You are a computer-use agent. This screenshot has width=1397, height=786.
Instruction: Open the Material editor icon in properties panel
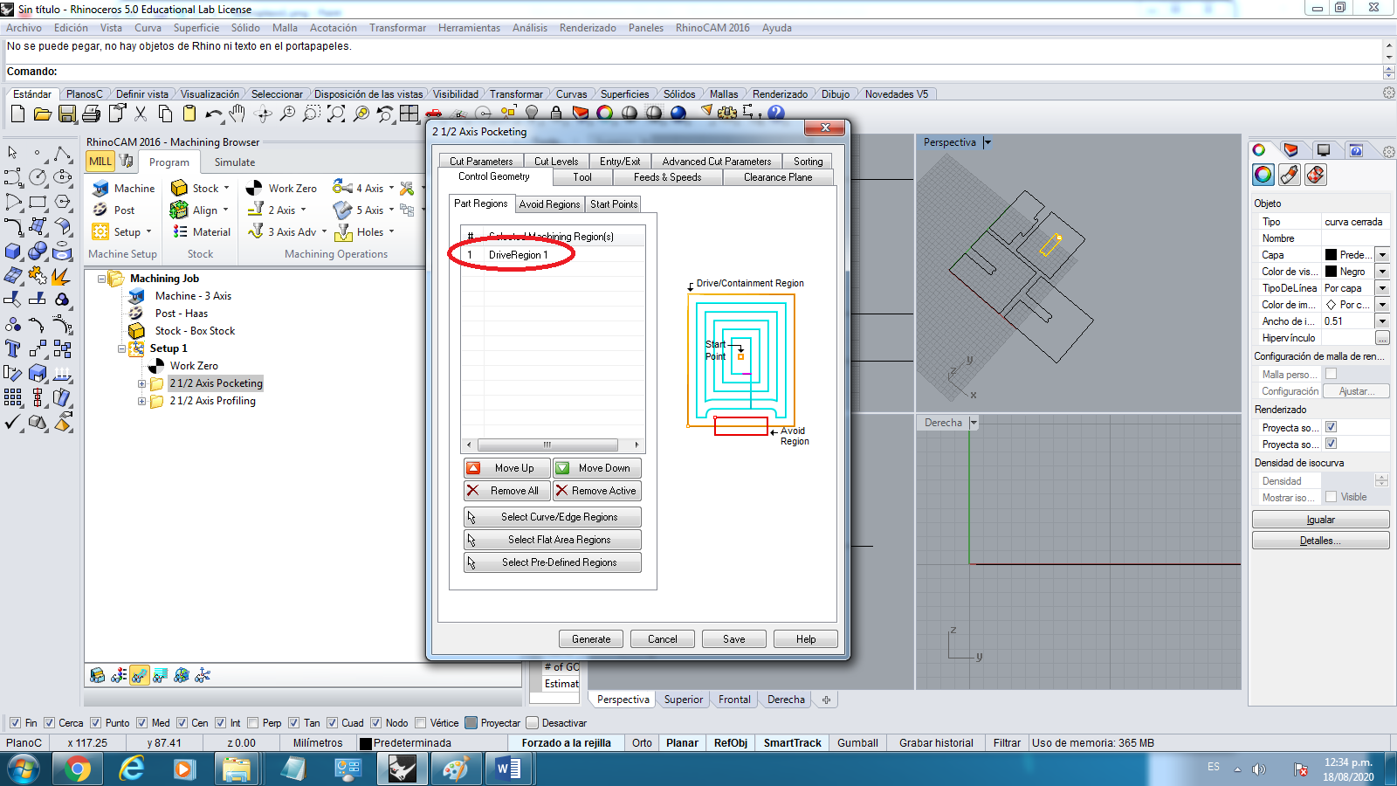pos(1290,175)
